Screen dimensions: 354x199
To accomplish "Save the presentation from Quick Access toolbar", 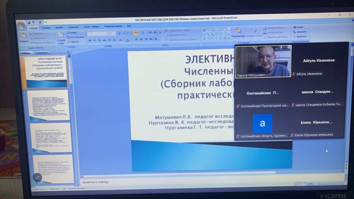I will [29, 22].
